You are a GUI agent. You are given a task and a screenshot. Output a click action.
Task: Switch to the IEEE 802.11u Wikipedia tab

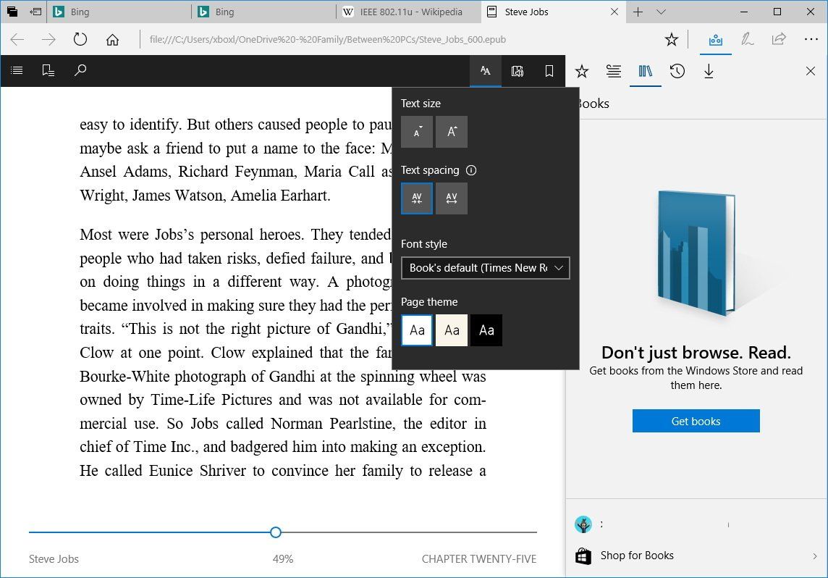click(x=402, y=12)
